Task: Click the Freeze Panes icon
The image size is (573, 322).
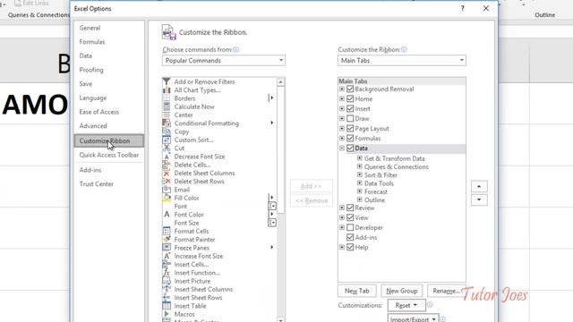Action: [167, 248]
